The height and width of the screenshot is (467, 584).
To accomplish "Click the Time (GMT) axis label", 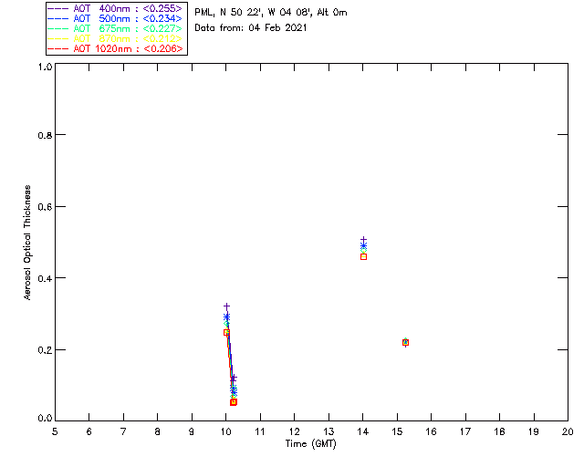I will pyautogui.click(x=311, y=444).
